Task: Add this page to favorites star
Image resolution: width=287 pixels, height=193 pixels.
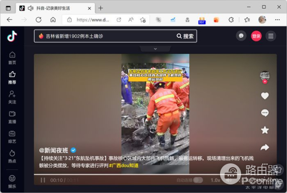Action: (x=143, y=20)
